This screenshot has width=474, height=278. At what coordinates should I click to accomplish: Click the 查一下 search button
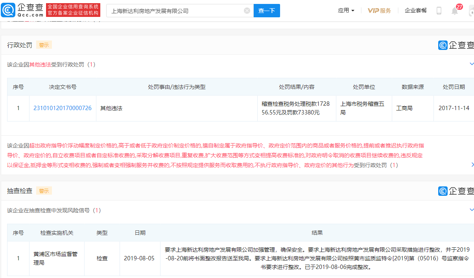coord(267,11)
